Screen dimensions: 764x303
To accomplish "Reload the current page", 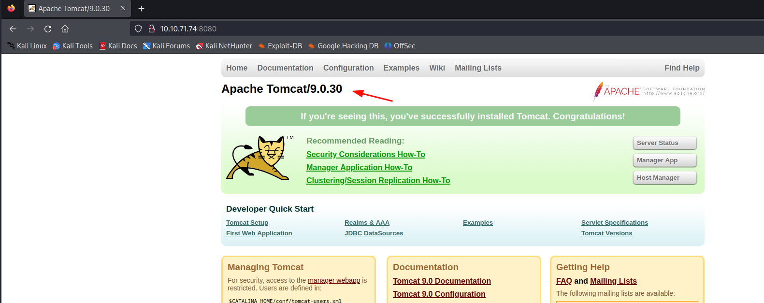I will [x=48, y=29].
